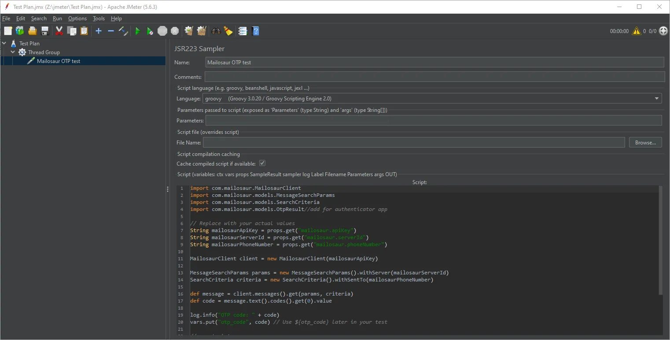Open the Help menu item
670x340 pixels.
(116, 18)
